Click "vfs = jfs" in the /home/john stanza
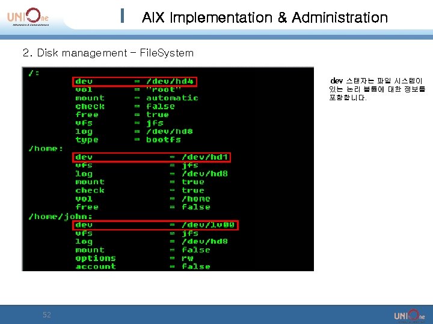The image size is (433, 324). click(137, 233)
